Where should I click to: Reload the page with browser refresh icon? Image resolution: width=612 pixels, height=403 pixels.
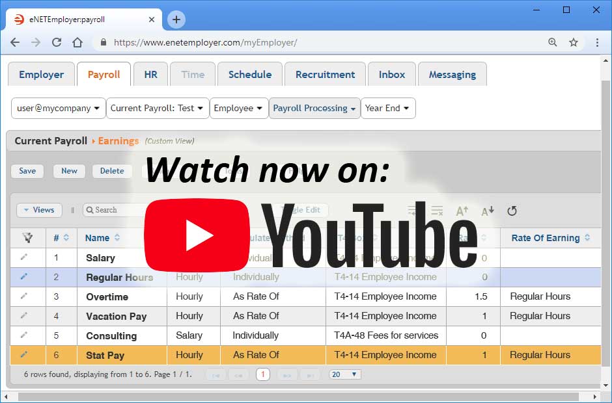pyautogui.click(x=57, y=42)
